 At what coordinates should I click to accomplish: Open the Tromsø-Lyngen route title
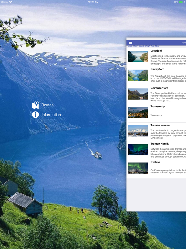[160, 125]
